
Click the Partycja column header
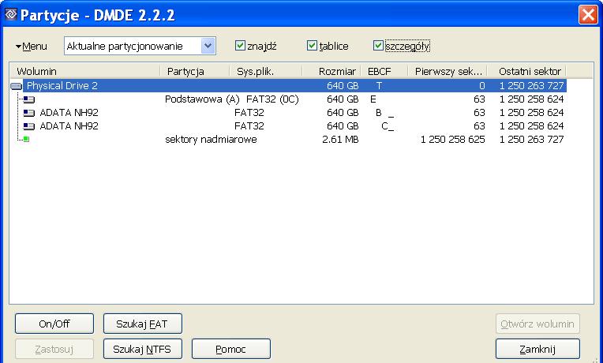point(195,71)
